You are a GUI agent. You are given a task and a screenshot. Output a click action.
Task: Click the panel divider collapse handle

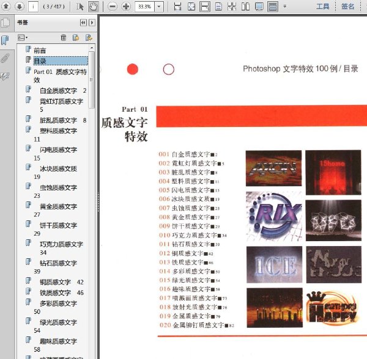click(x=98, y=202)
